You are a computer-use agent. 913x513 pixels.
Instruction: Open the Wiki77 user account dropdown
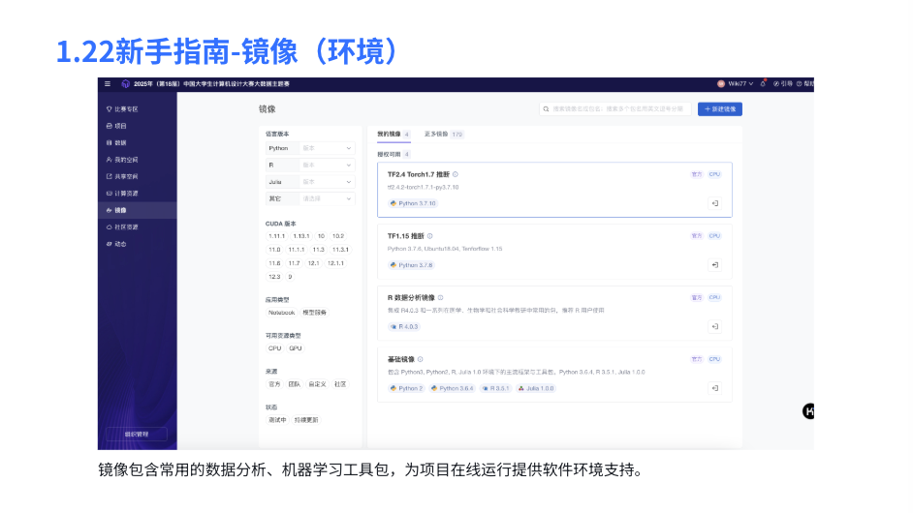(736, 84)
